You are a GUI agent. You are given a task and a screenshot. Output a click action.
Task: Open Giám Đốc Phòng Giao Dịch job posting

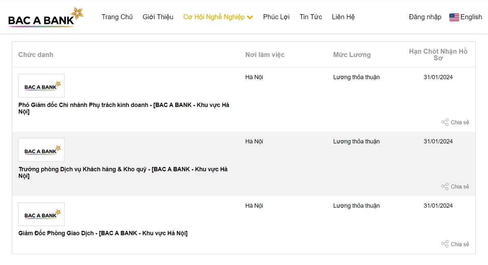(103, 233)
